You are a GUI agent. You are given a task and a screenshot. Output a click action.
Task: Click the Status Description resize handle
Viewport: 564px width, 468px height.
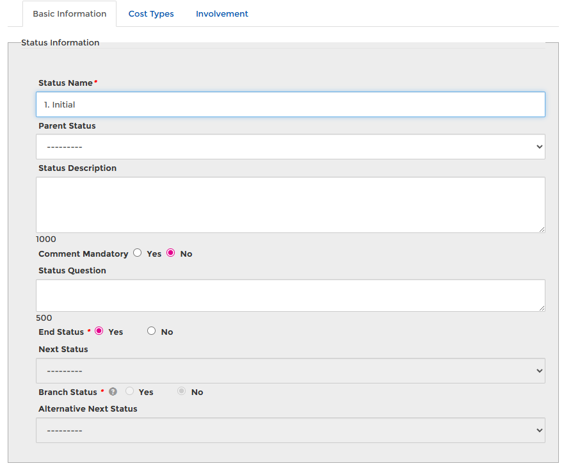click(542, 229)
